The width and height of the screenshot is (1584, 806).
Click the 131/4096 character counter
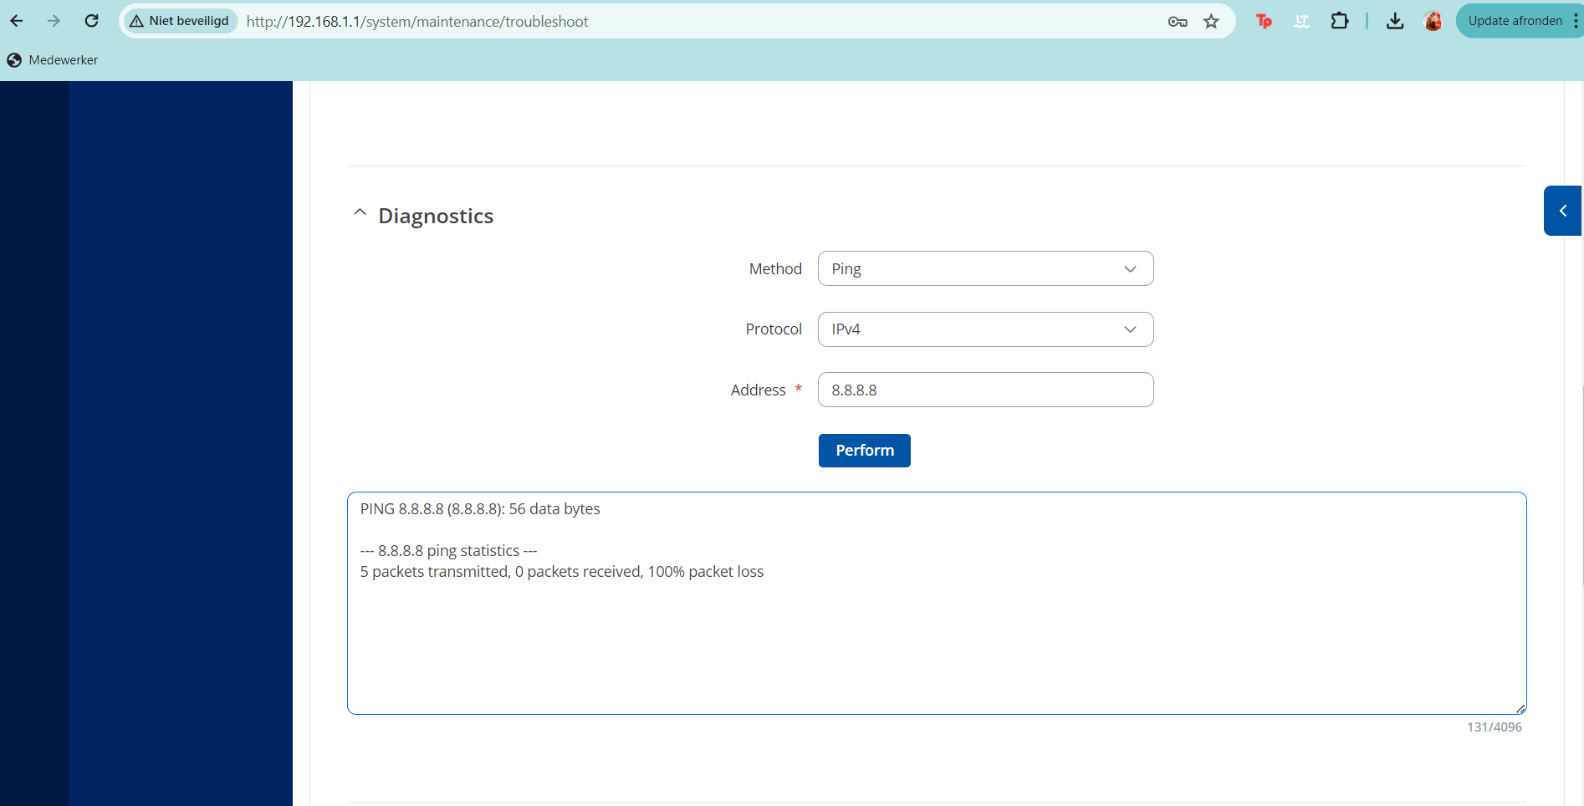(x=1494, y=727)
